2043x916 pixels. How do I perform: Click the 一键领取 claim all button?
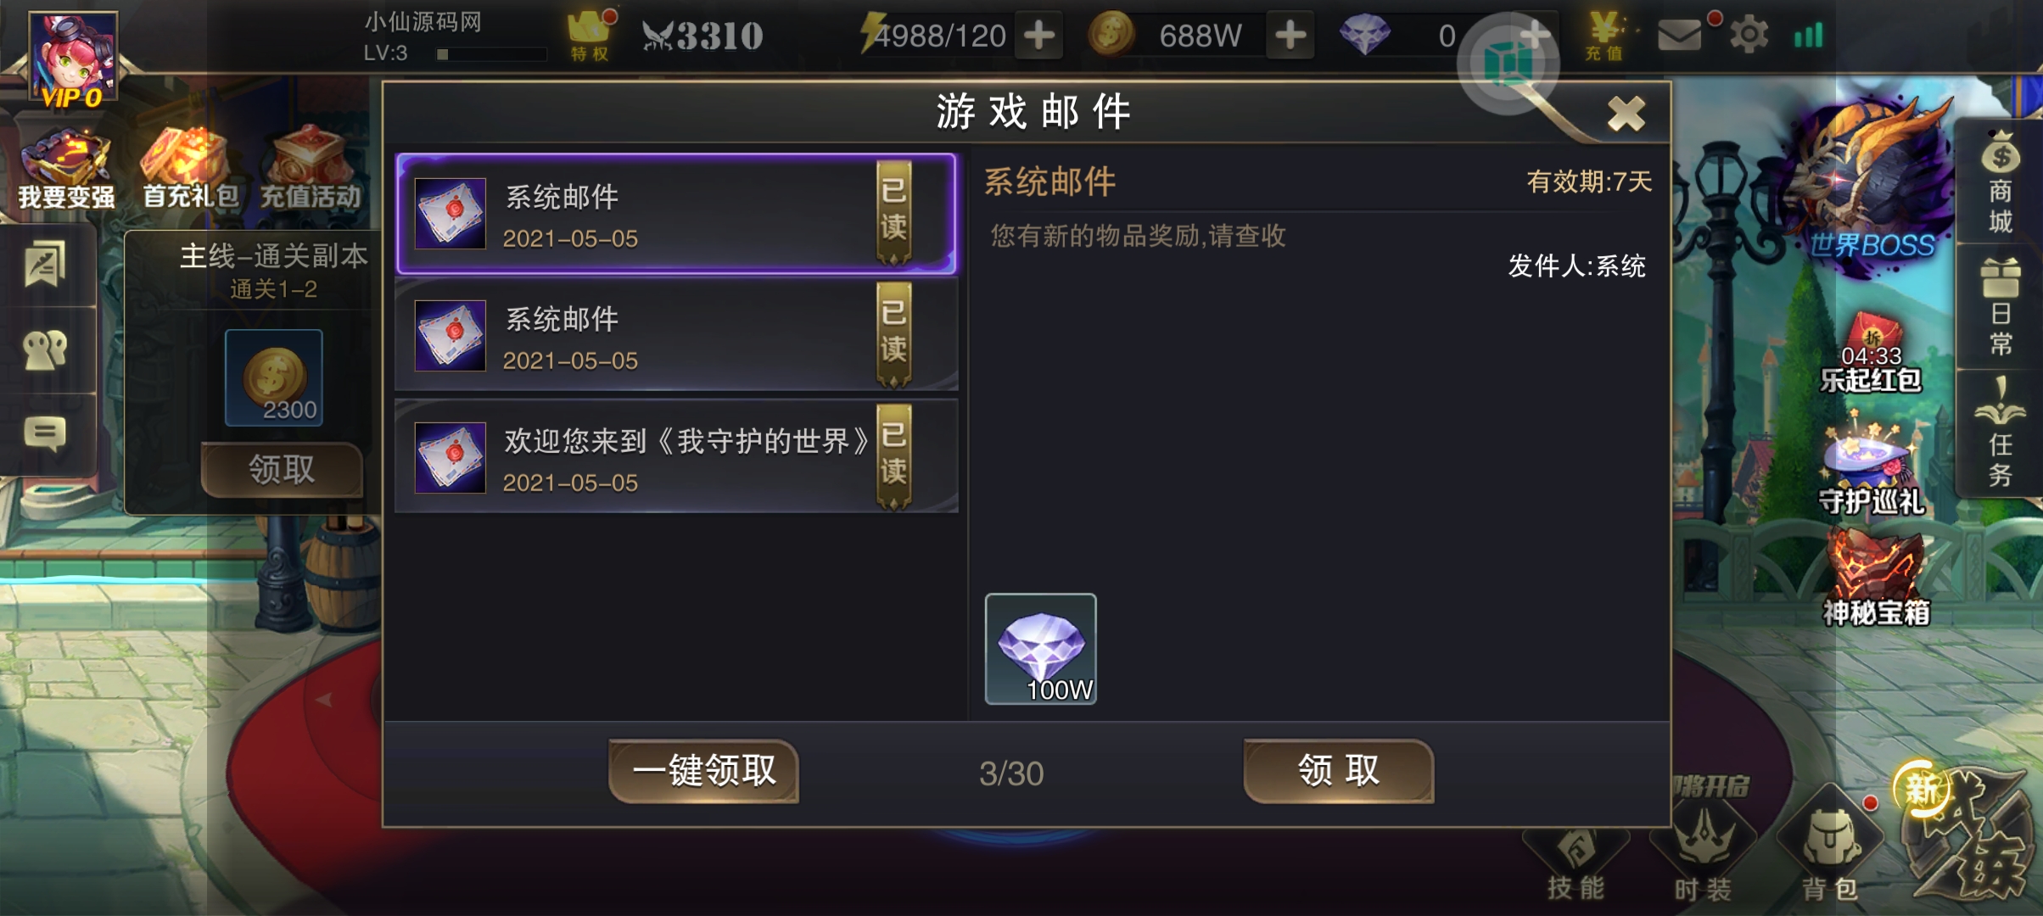click(x=704, y=771)
